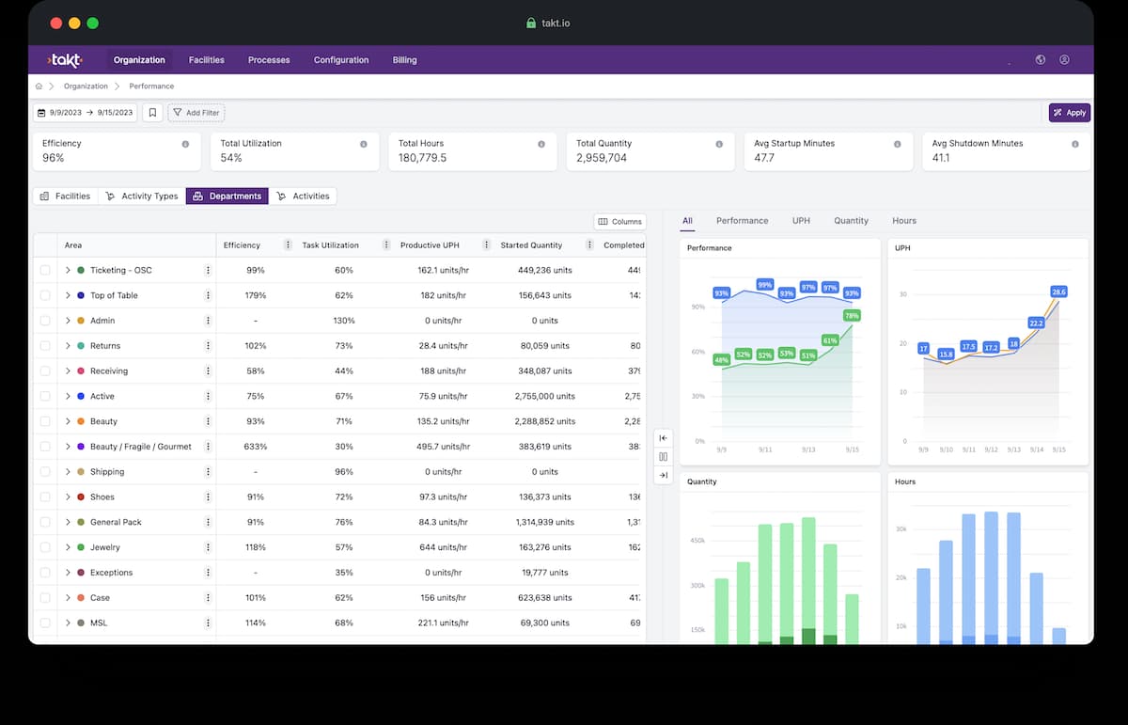Screen dimensions: 1128x725
Task: Switch to the UPH chart tab
Action: (x=801, y=221)
